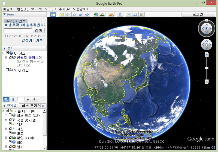The height and width of the screenshot is (152, 218).
Task: Collapse the 장소 panel triangle
Action: [x=4, y=48]
